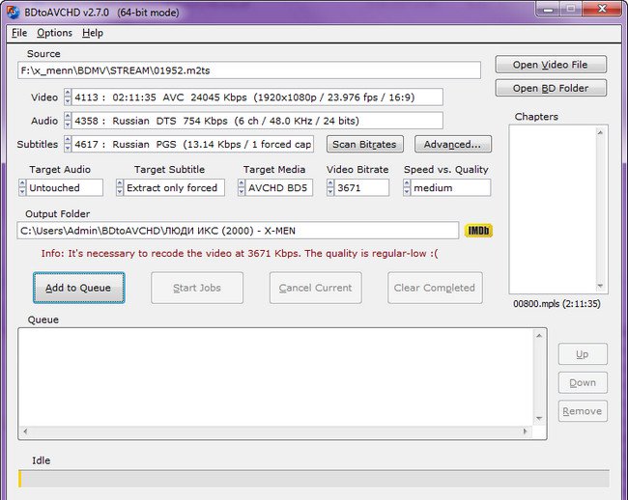Click the Chapters list scroll down arrow
Image resolution: width=628 pixels, height=500 pixels.
point(600,286)
